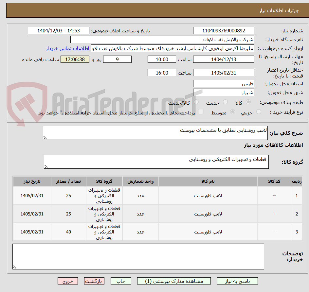Click the اطلاعات کالاهای مورد نیاز heading
The height and width of the screenshot is (292, 309).
pyautogui.click(x=274, y=145)
